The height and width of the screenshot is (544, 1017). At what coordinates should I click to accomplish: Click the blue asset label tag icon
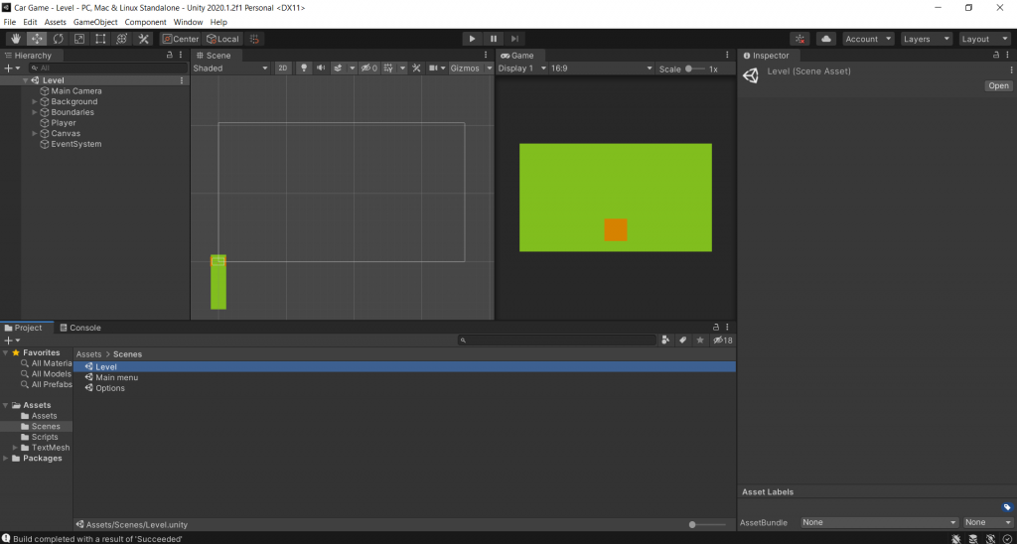(1007, 506)
